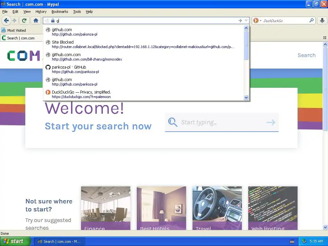Image resolution: width=328 pixels, height=246 pixels.
Task: Click the network tray icon
Action: tap(304, 241)
